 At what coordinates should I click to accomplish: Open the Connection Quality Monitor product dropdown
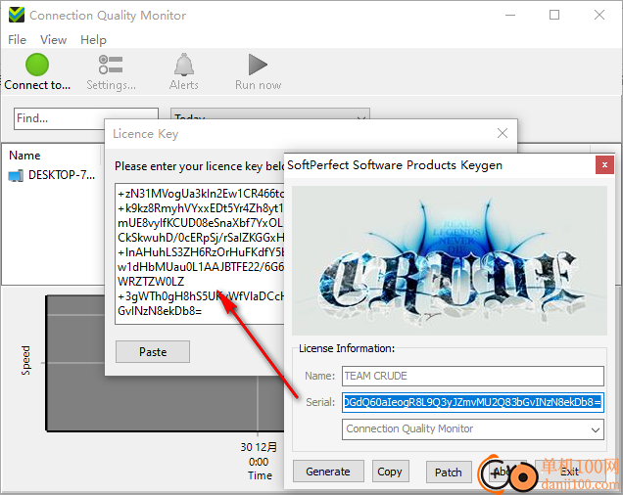(473, 429)
